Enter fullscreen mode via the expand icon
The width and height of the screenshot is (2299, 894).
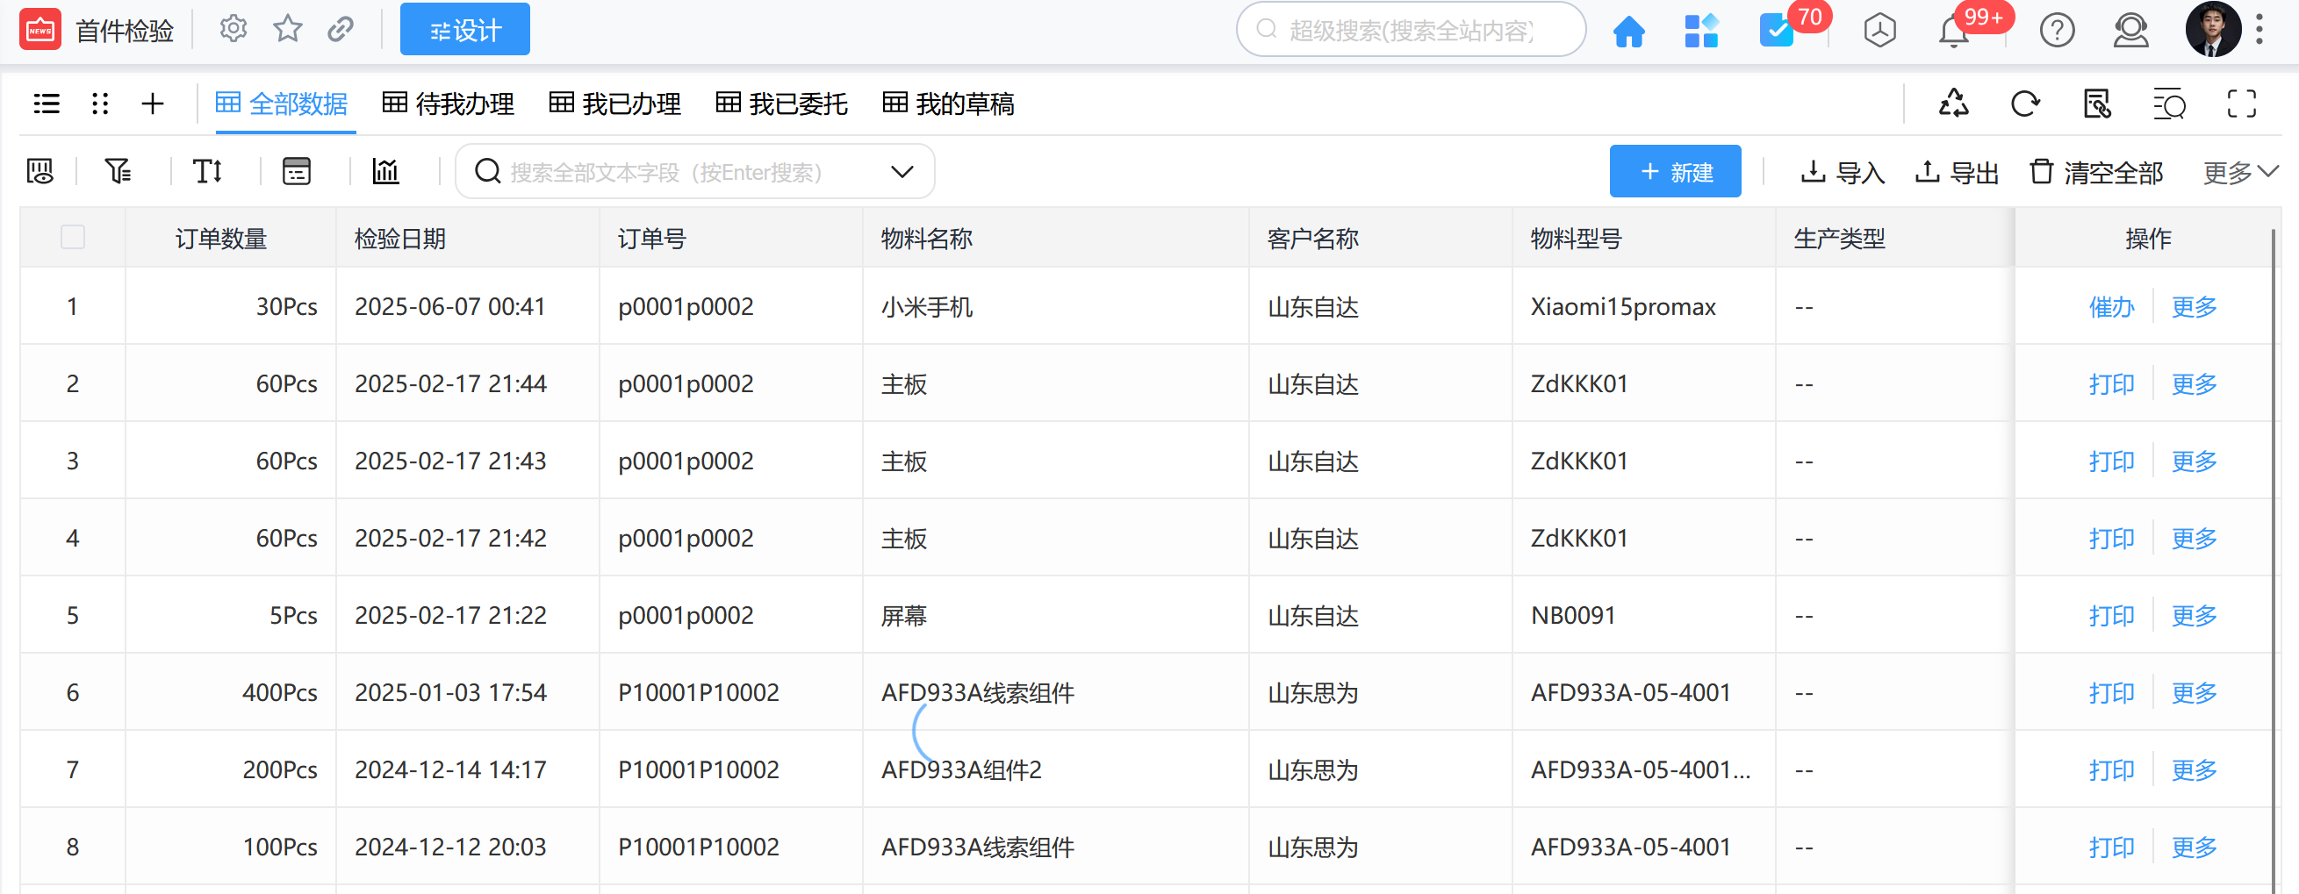[x=2241, y=104]
